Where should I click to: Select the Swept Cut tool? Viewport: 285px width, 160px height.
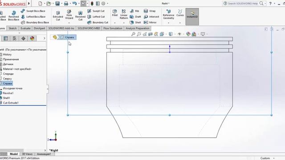(96, 11)
